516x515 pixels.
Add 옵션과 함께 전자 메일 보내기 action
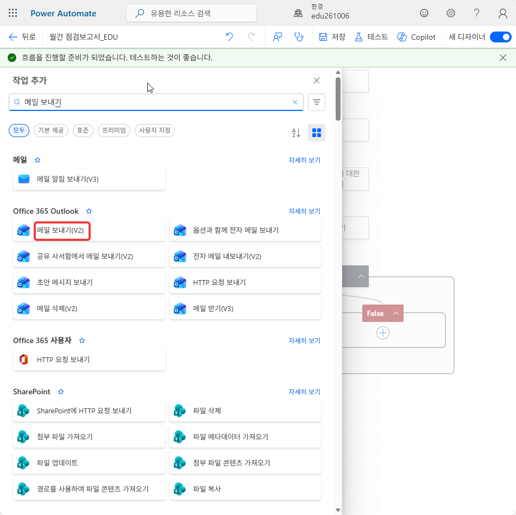245,230
